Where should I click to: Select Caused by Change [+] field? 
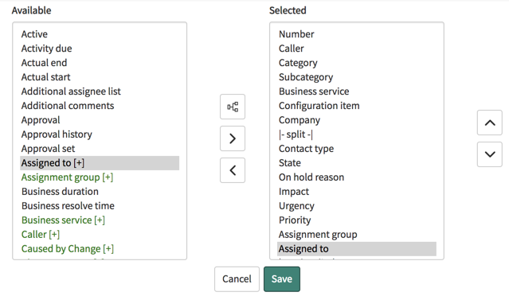pos(100,249)
